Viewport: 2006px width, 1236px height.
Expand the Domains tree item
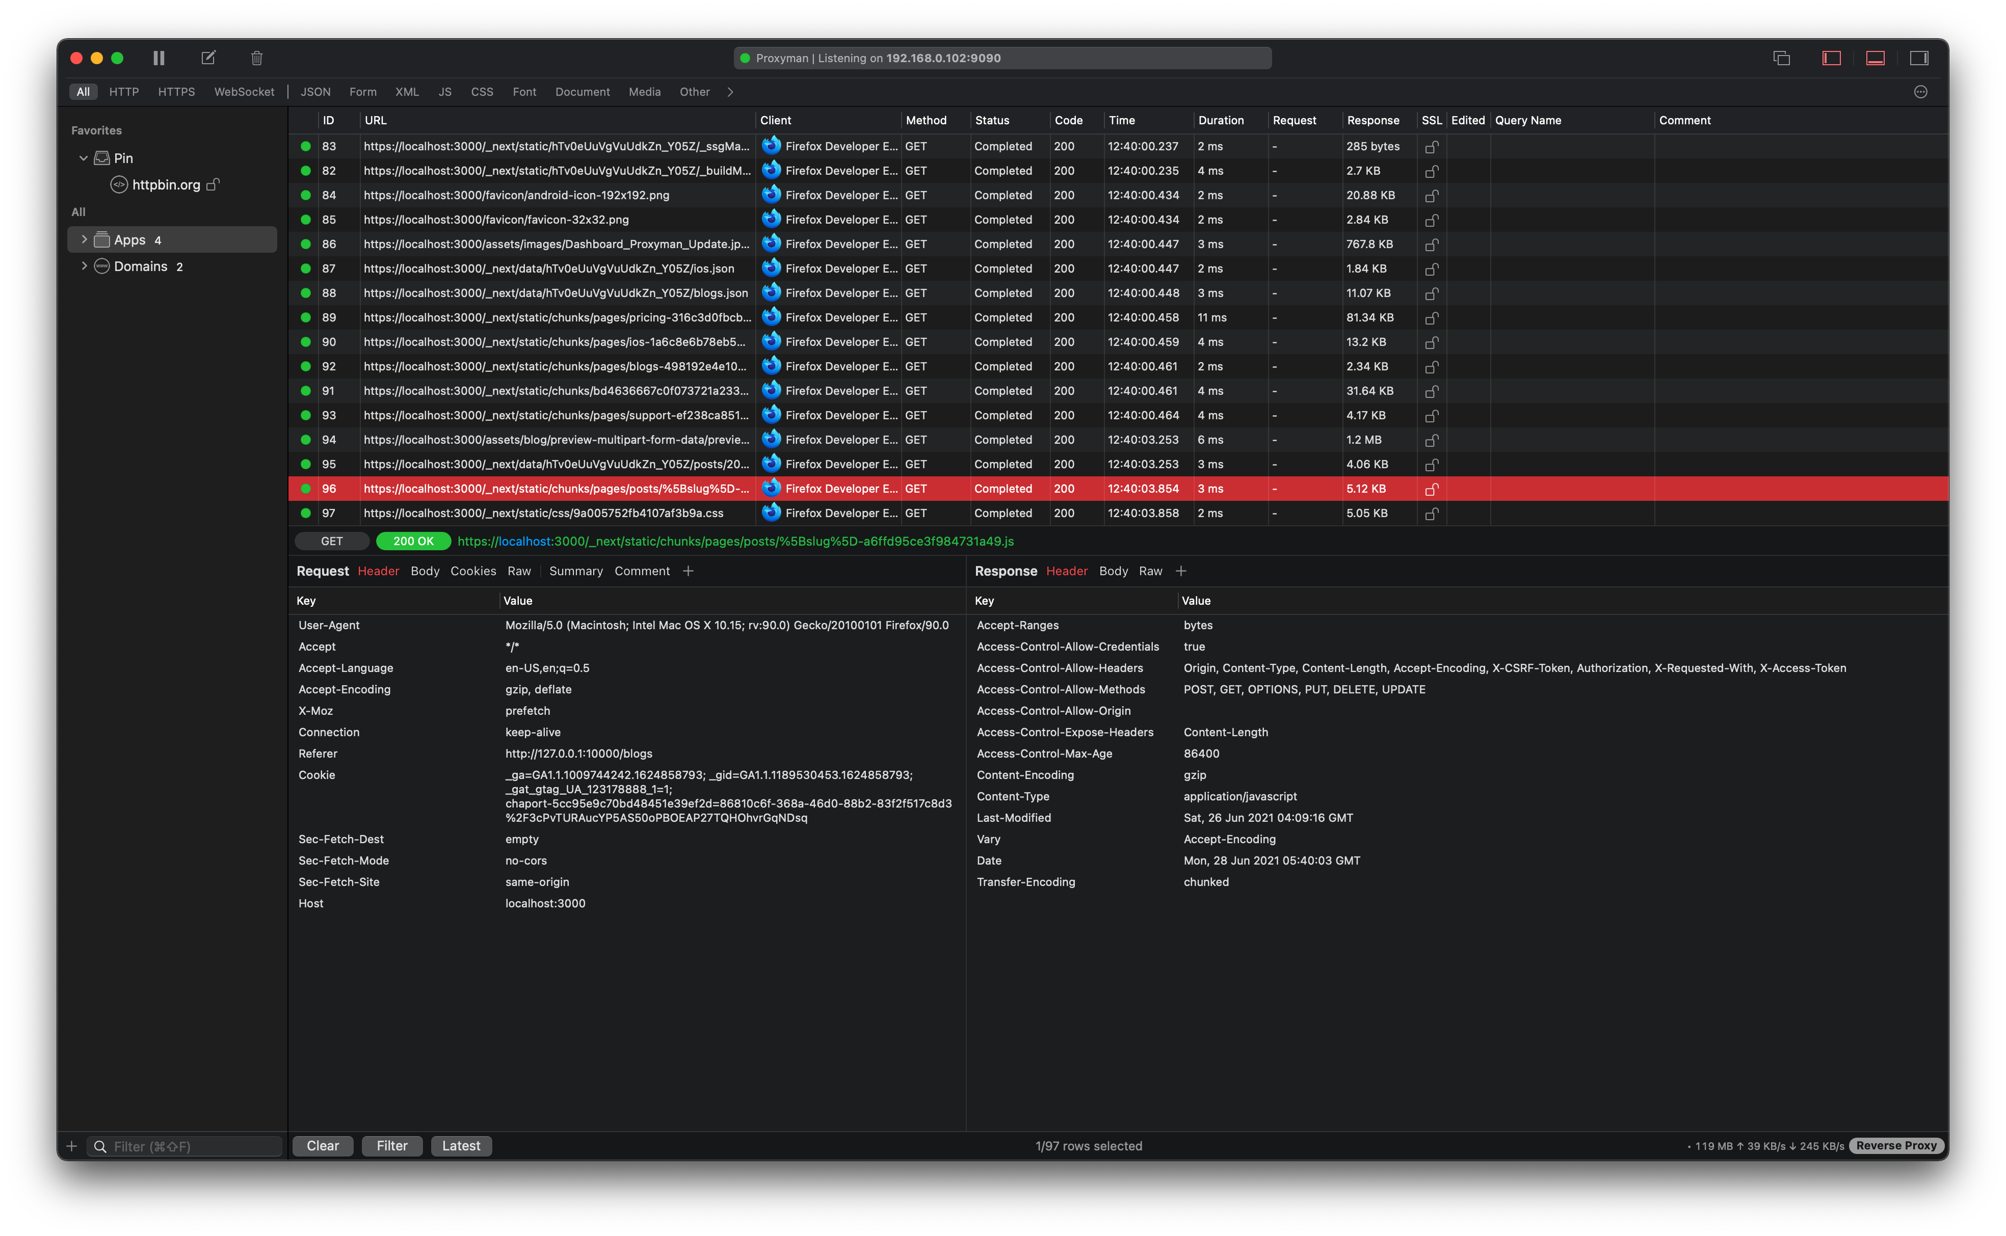[x=84, y=265]
